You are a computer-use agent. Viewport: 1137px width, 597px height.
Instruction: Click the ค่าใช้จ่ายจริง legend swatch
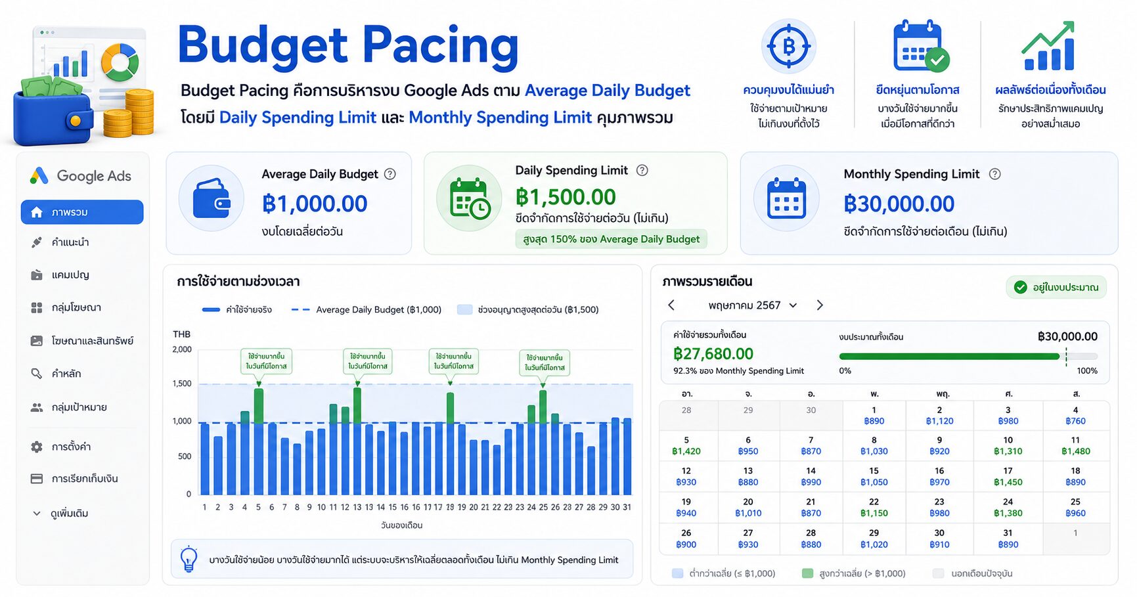(x=211, y=310)
